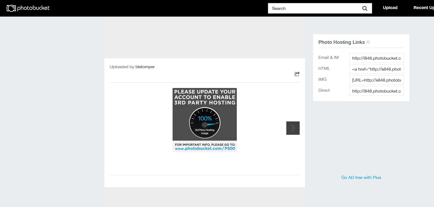The image size is (434, 207).
Task: Open the Recent Uploads menu item
Action: [x=423, y=8]
